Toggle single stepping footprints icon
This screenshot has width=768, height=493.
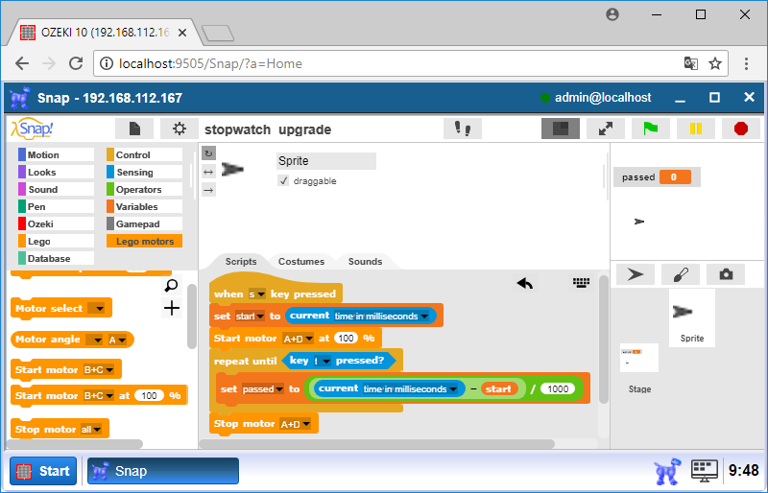click(463, 129)
